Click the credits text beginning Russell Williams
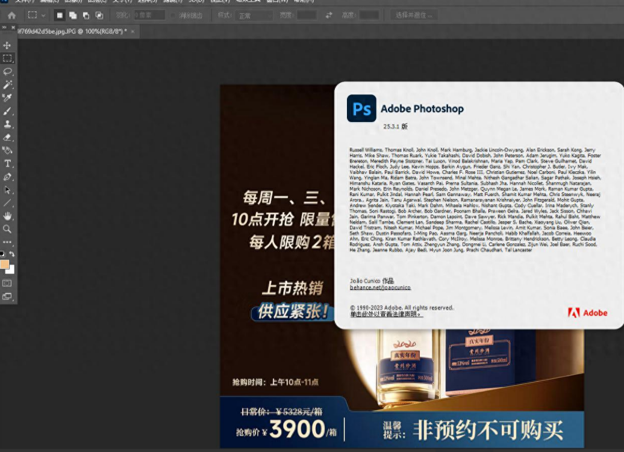 (x=475, y=200)
